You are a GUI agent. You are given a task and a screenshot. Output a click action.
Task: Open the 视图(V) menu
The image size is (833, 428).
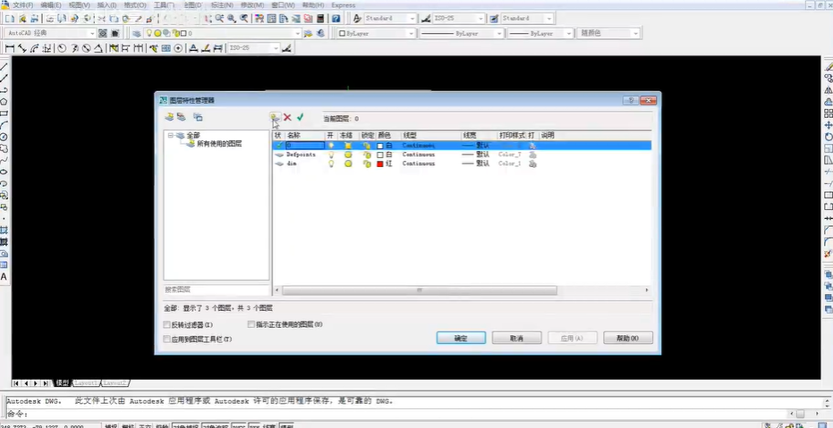(79, 4)
